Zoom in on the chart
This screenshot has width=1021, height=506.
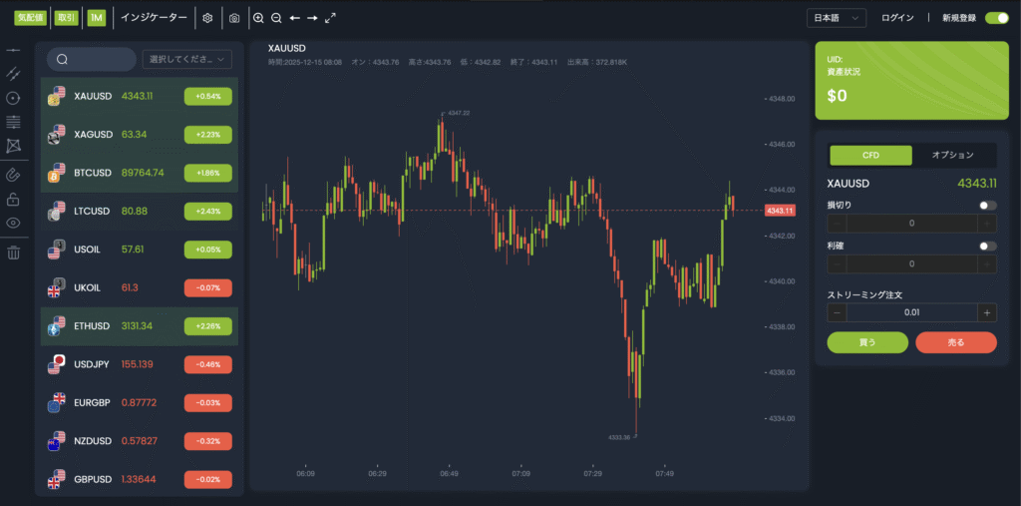pos(258,18)
